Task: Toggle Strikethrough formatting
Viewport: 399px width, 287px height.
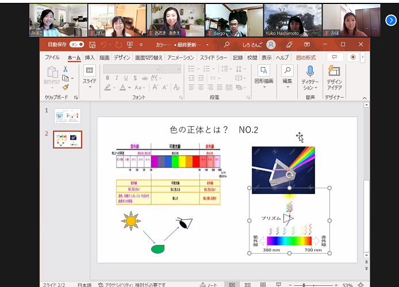Action: [144, 78]
